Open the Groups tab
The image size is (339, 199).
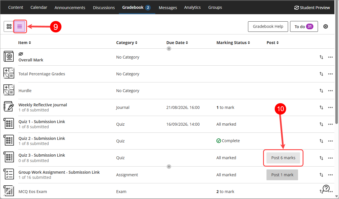coord(215,7)
